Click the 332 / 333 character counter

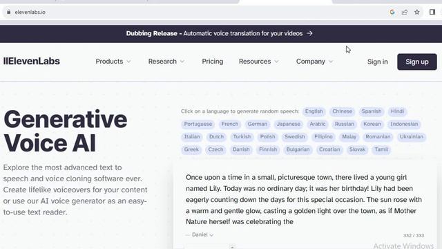point(414,235)
